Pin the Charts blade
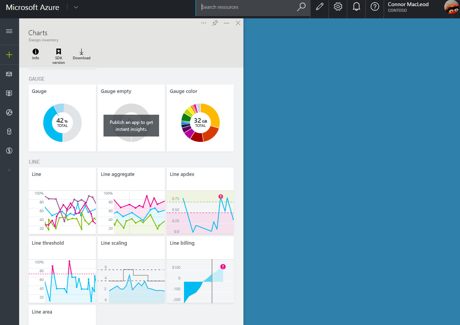460x325 pixels. (x=215, y=23)
